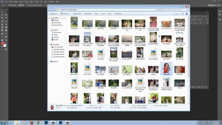222x125 pixels.
Task: Click the Explorer help icon
Action: (187, 14)
